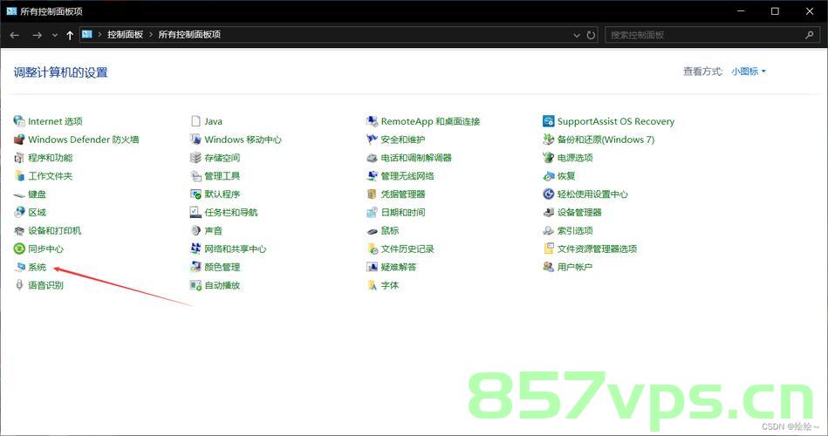Screen dimensions: 828x436
Task: Open the 同步中心 green icon
Action: click(x=19, y=249)
